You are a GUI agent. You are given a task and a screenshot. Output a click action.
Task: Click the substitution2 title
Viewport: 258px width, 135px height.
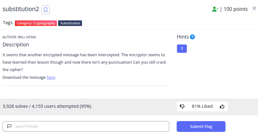[21, 9]
